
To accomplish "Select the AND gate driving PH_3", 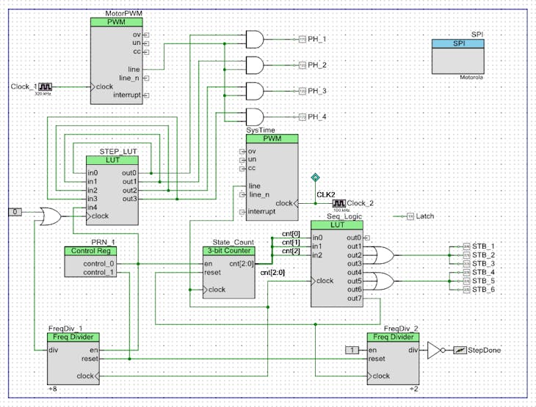I will click(x=255, y=91).
